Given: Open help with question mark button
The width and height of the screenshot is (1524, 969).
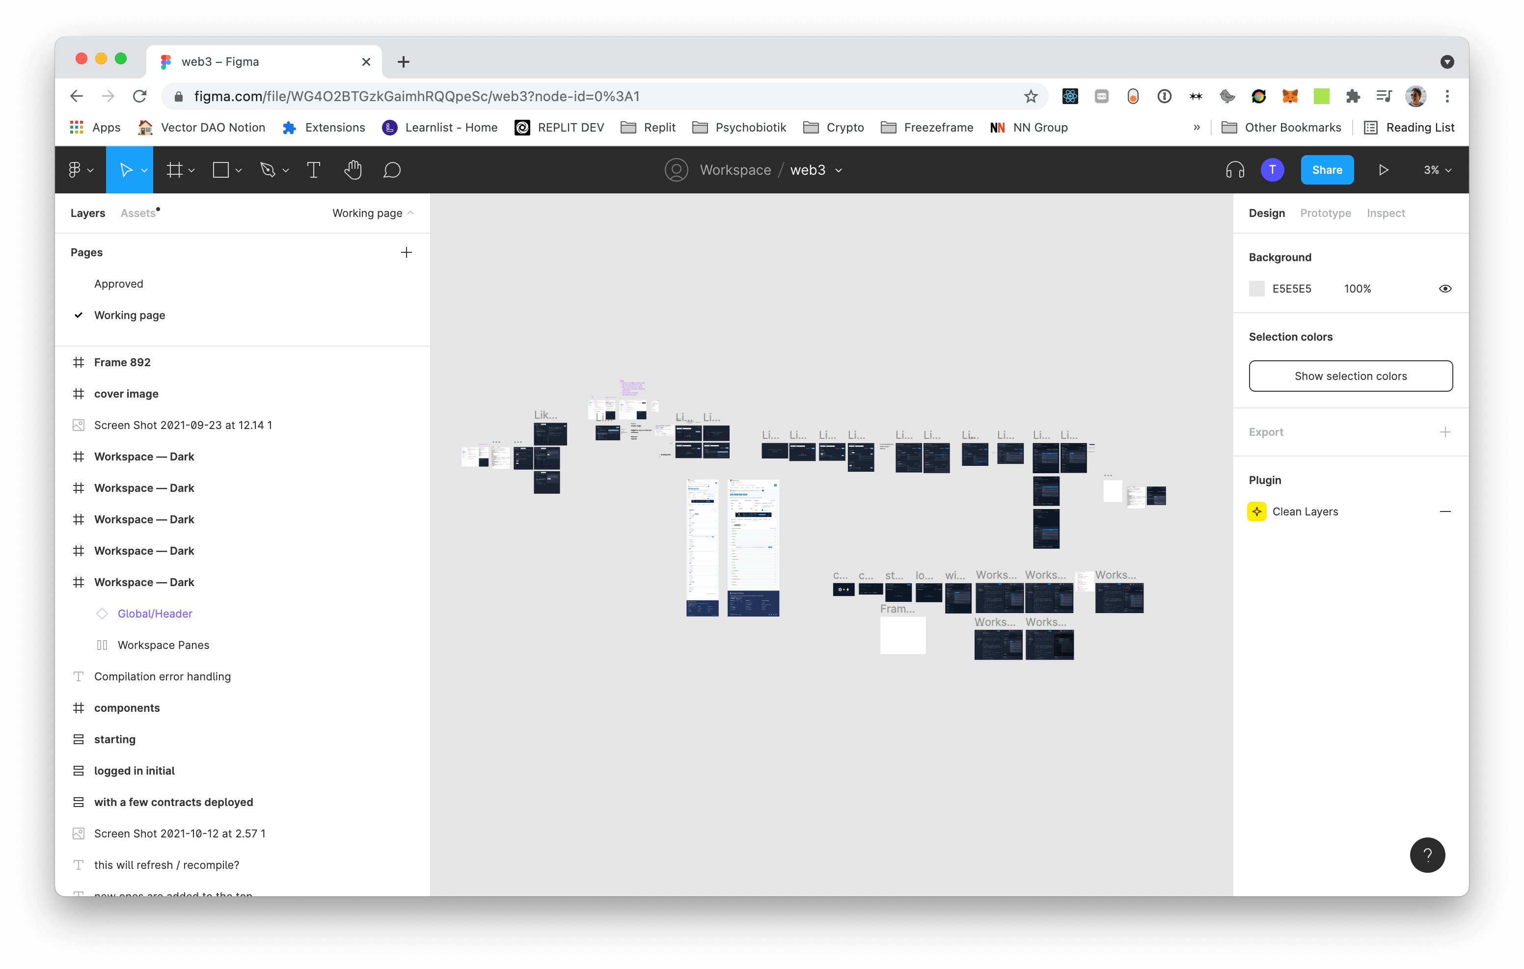Looking at the screenshot, I should click(x=1427, y=855).
